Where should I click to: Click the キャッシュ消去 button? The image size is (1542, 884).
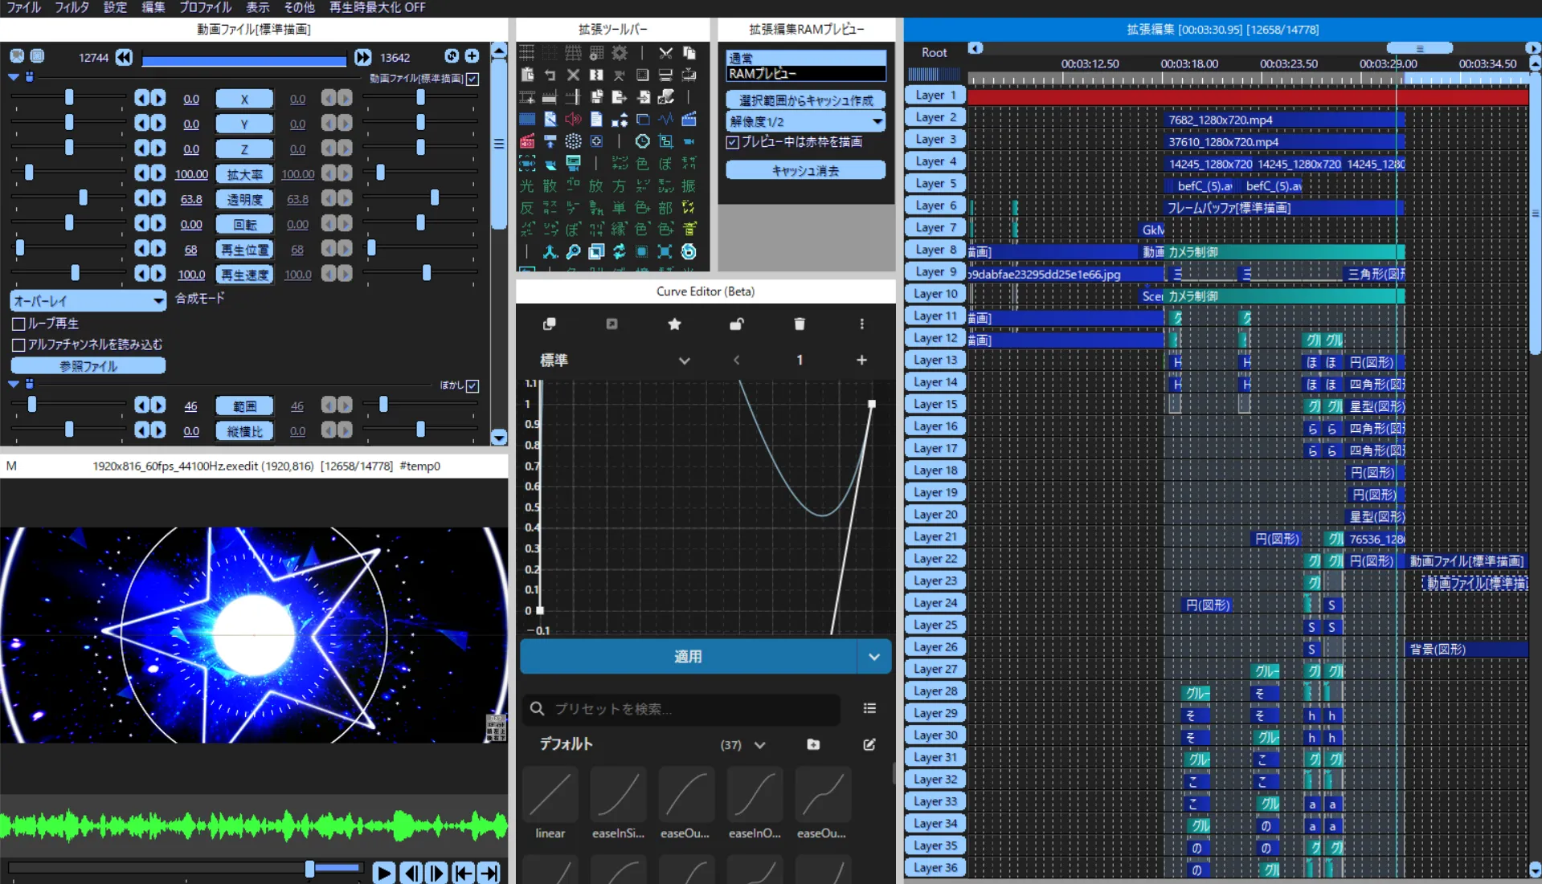[x=805, y=170]
